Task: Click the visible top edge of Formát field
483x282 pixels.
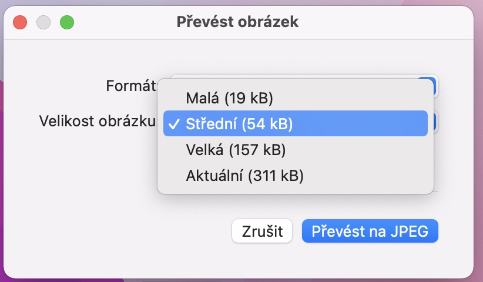Action: [294, 76]
